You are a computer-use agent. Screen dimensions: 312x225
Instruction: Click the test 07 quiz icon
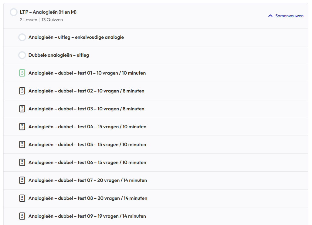coord(22,180)
